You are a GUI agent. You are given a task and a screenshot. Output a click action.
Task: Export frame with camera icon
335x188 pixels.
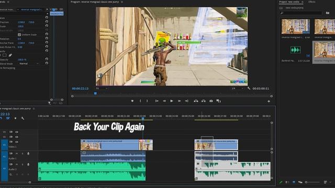211,101
